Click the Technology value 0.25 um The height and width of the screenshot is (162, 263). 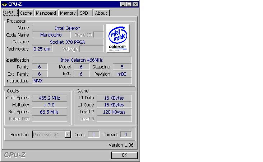click(42, 49)
